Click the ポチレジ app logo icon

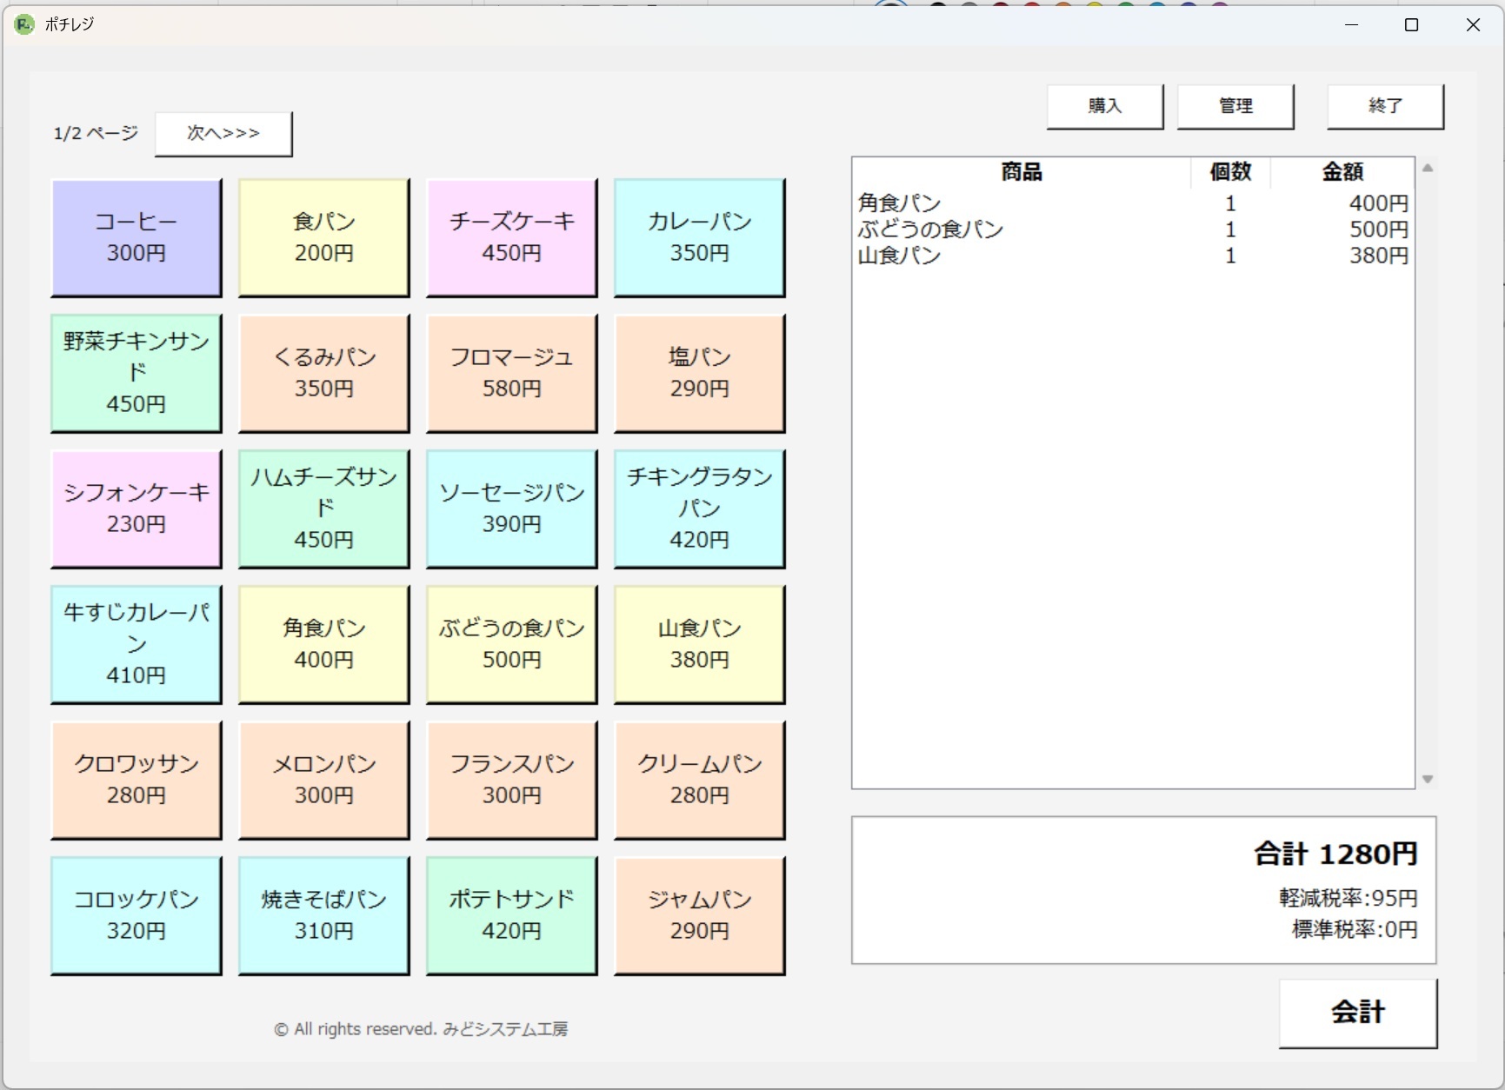pos(22,25)
